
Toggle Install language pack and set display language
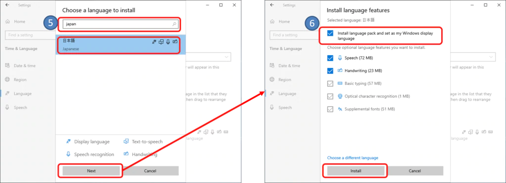click(x=330, y=34)
